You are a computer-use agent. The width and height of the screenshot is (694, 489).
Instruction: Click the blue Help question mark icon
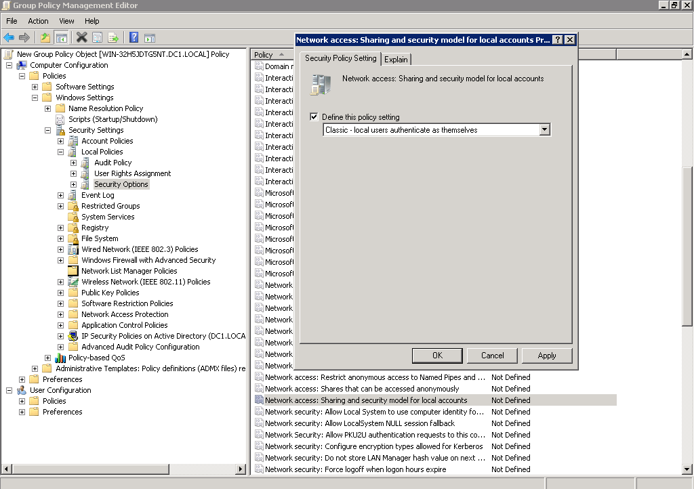[x=134, y=38]
